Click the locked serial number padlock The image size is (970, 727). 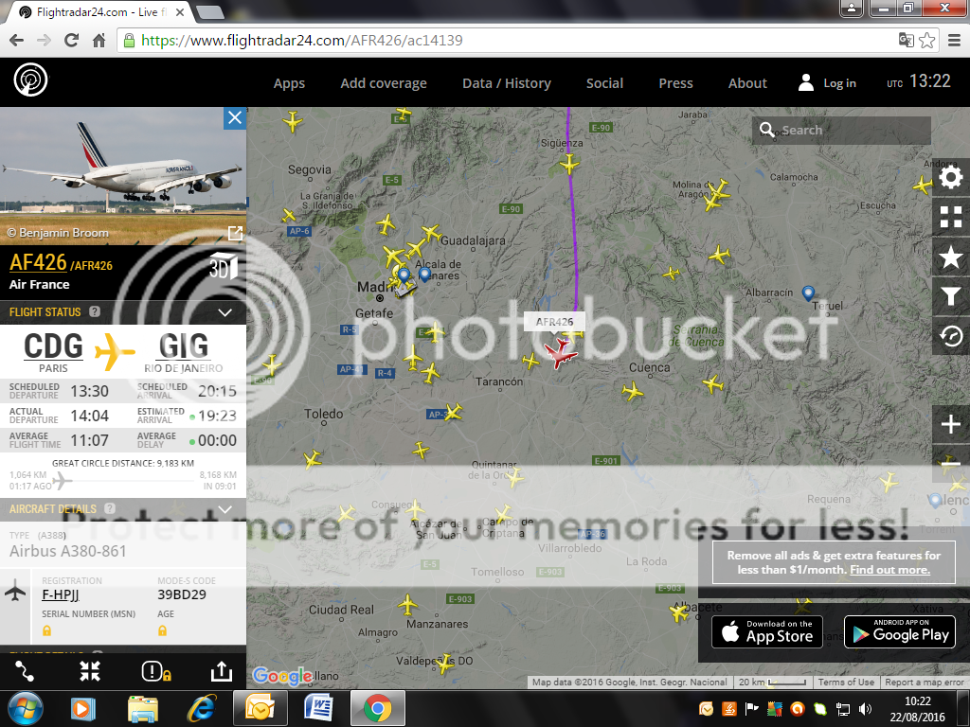point(46,630)
